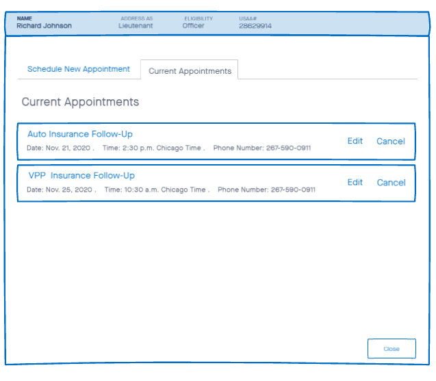This screenshot has width=436, height=381.
Task: Select the name Richard Johnson
Action: point(44,26)
